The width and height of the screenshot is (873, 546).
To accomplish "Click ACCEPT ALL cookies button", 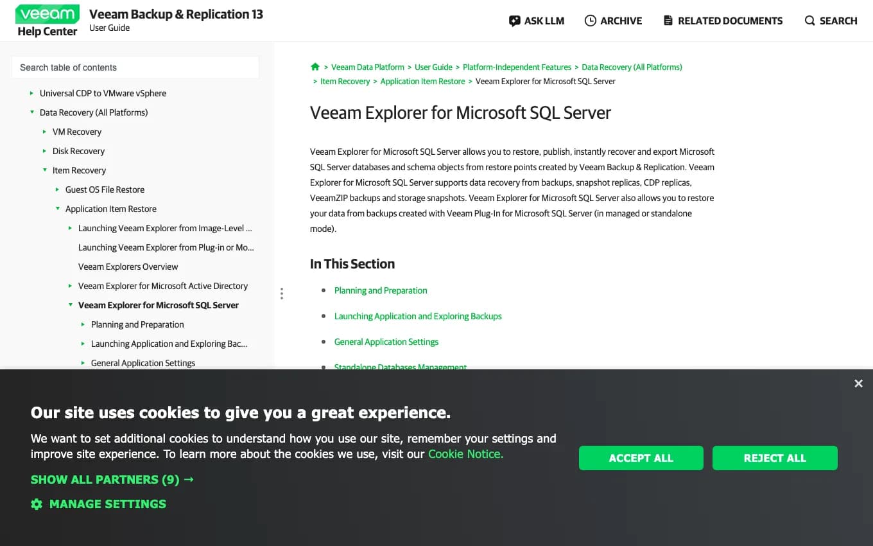I will point(641,458).
